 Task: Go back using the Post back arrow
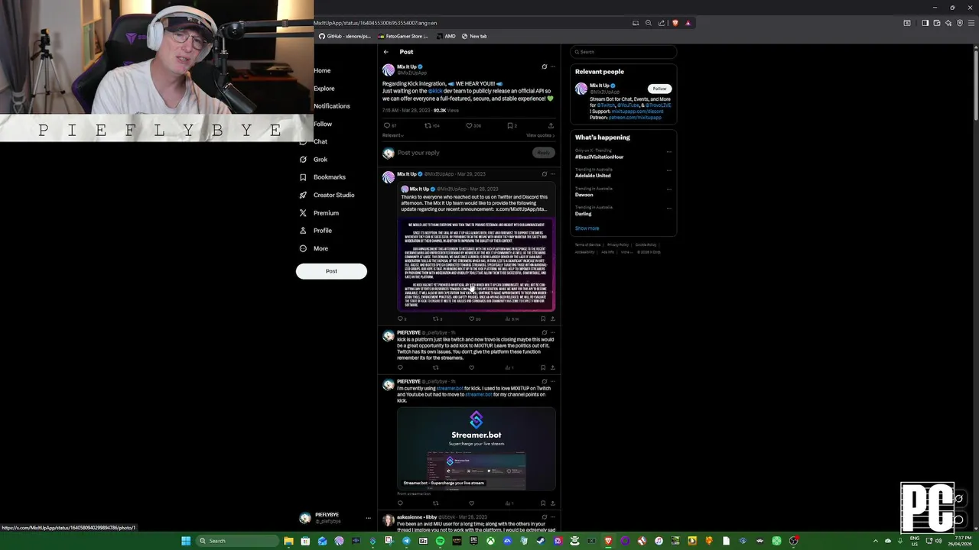[x=386, y=52]
